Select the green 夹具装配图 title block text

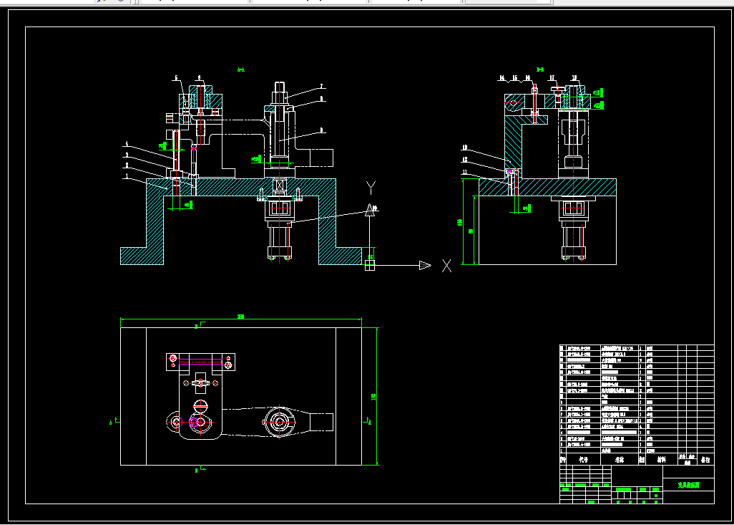pos(689,485)
